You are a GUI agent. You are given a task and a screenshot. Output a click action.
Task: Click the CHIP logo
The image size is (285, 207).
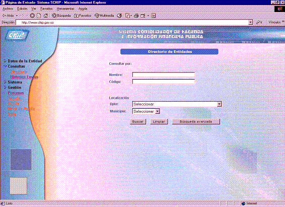(17, 35)
